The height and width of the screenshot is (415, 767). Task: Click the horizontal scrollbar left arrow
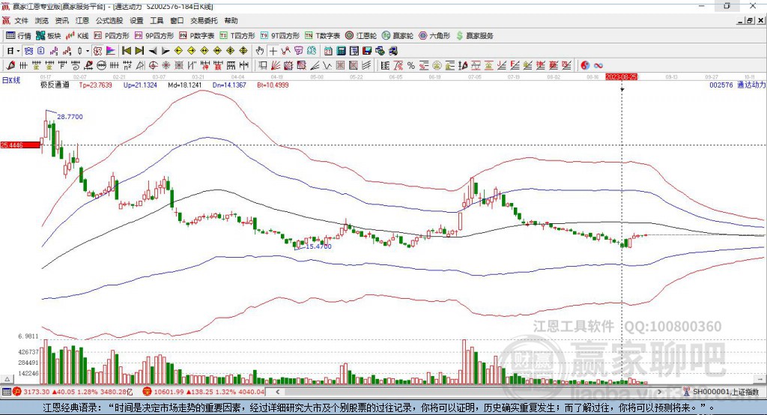pyautogui.click(x=277, y=392)
